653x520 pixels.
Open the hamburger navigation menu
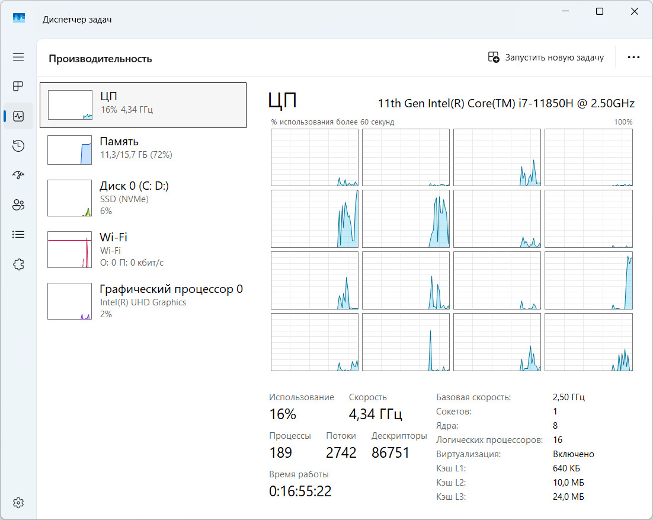(18, 57)
